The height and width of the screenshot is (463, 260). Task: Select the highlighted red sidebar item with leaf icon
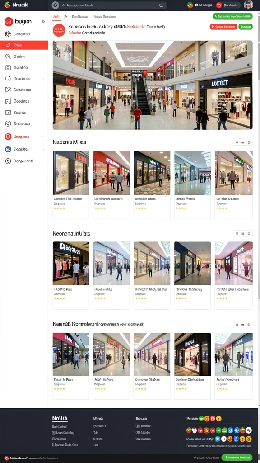pyautogui.click(x=24, y=45)
